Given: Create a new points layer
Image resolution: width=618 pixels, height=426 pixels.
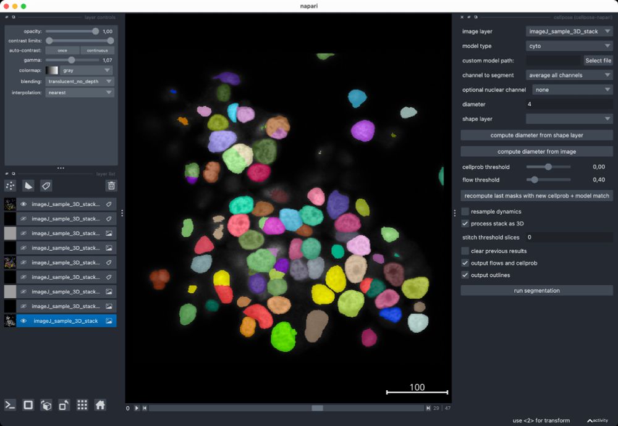Looking at the screenshot, I should 10,185.
